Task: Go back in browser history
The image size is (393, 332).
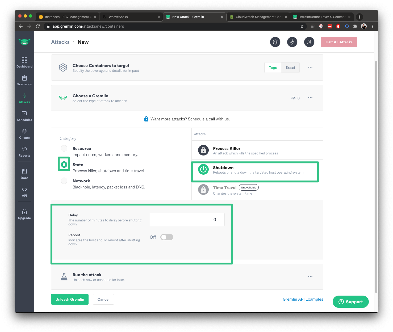Action: coord(21,26)
